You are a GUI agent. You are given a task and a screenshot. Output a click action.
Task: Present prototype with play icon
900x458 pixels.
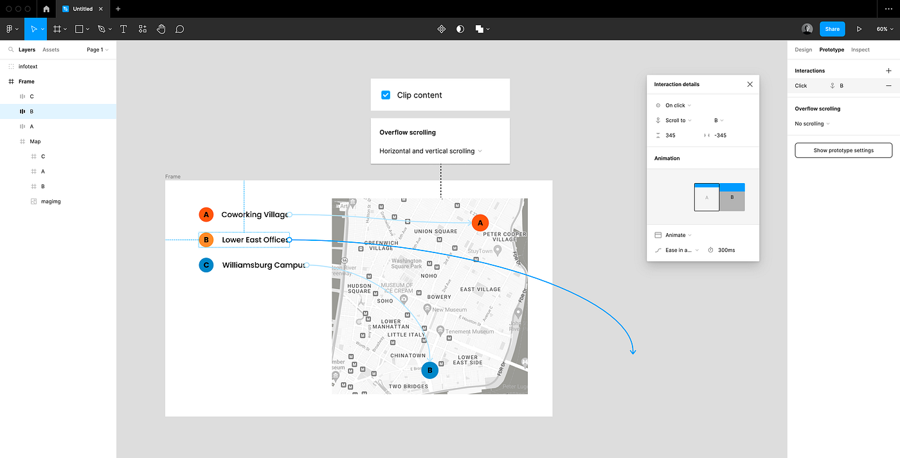point(860,29)
